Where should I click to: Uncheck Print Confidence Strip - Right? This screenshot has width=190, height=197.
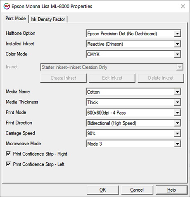click(8, 154)
